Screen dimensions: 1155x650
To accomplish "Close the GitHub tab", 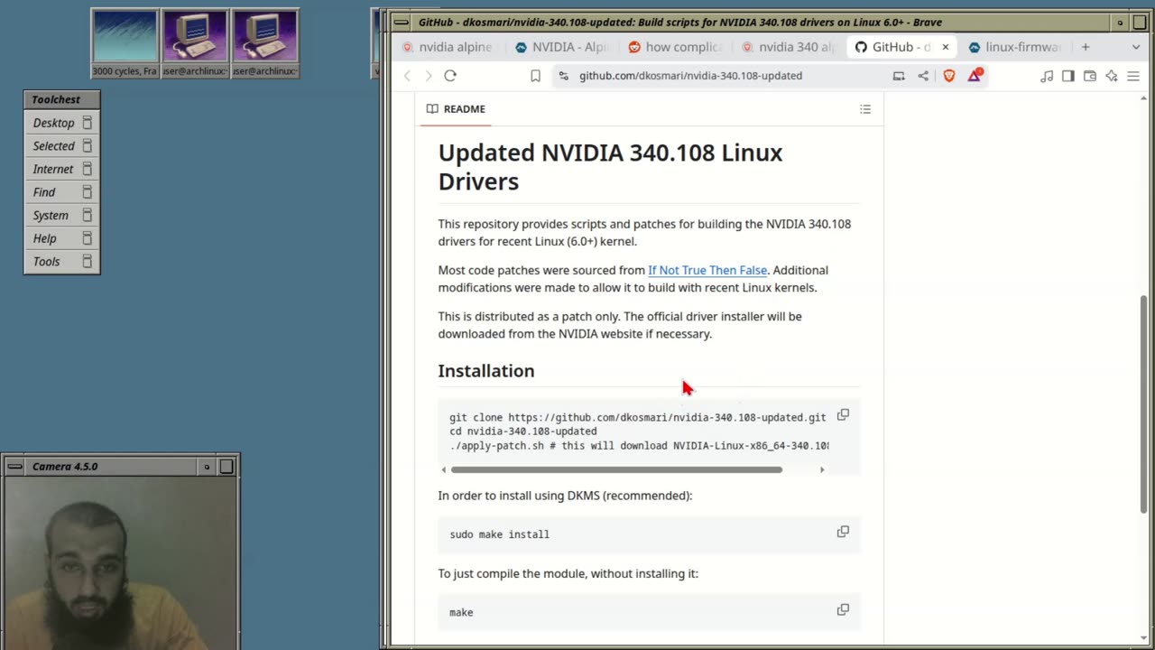I will point(946,47).
